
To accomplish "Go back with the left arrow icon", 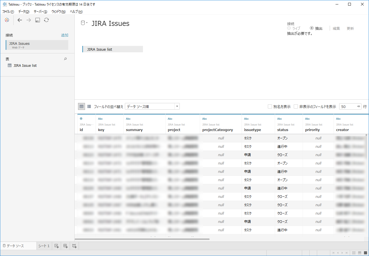I will (x=20, y=20).
